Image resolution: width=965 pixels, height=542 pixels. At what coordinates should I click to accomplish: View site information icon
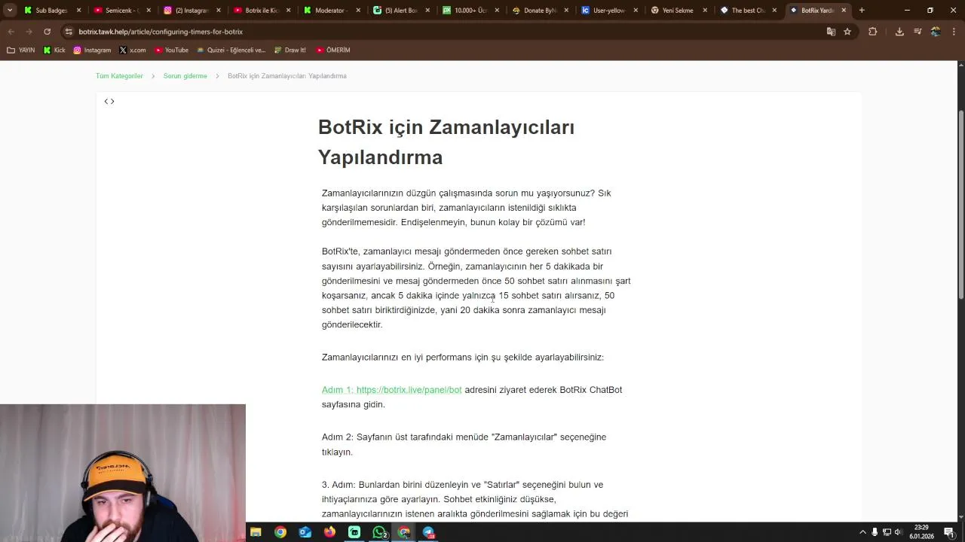tap(69, 32)
